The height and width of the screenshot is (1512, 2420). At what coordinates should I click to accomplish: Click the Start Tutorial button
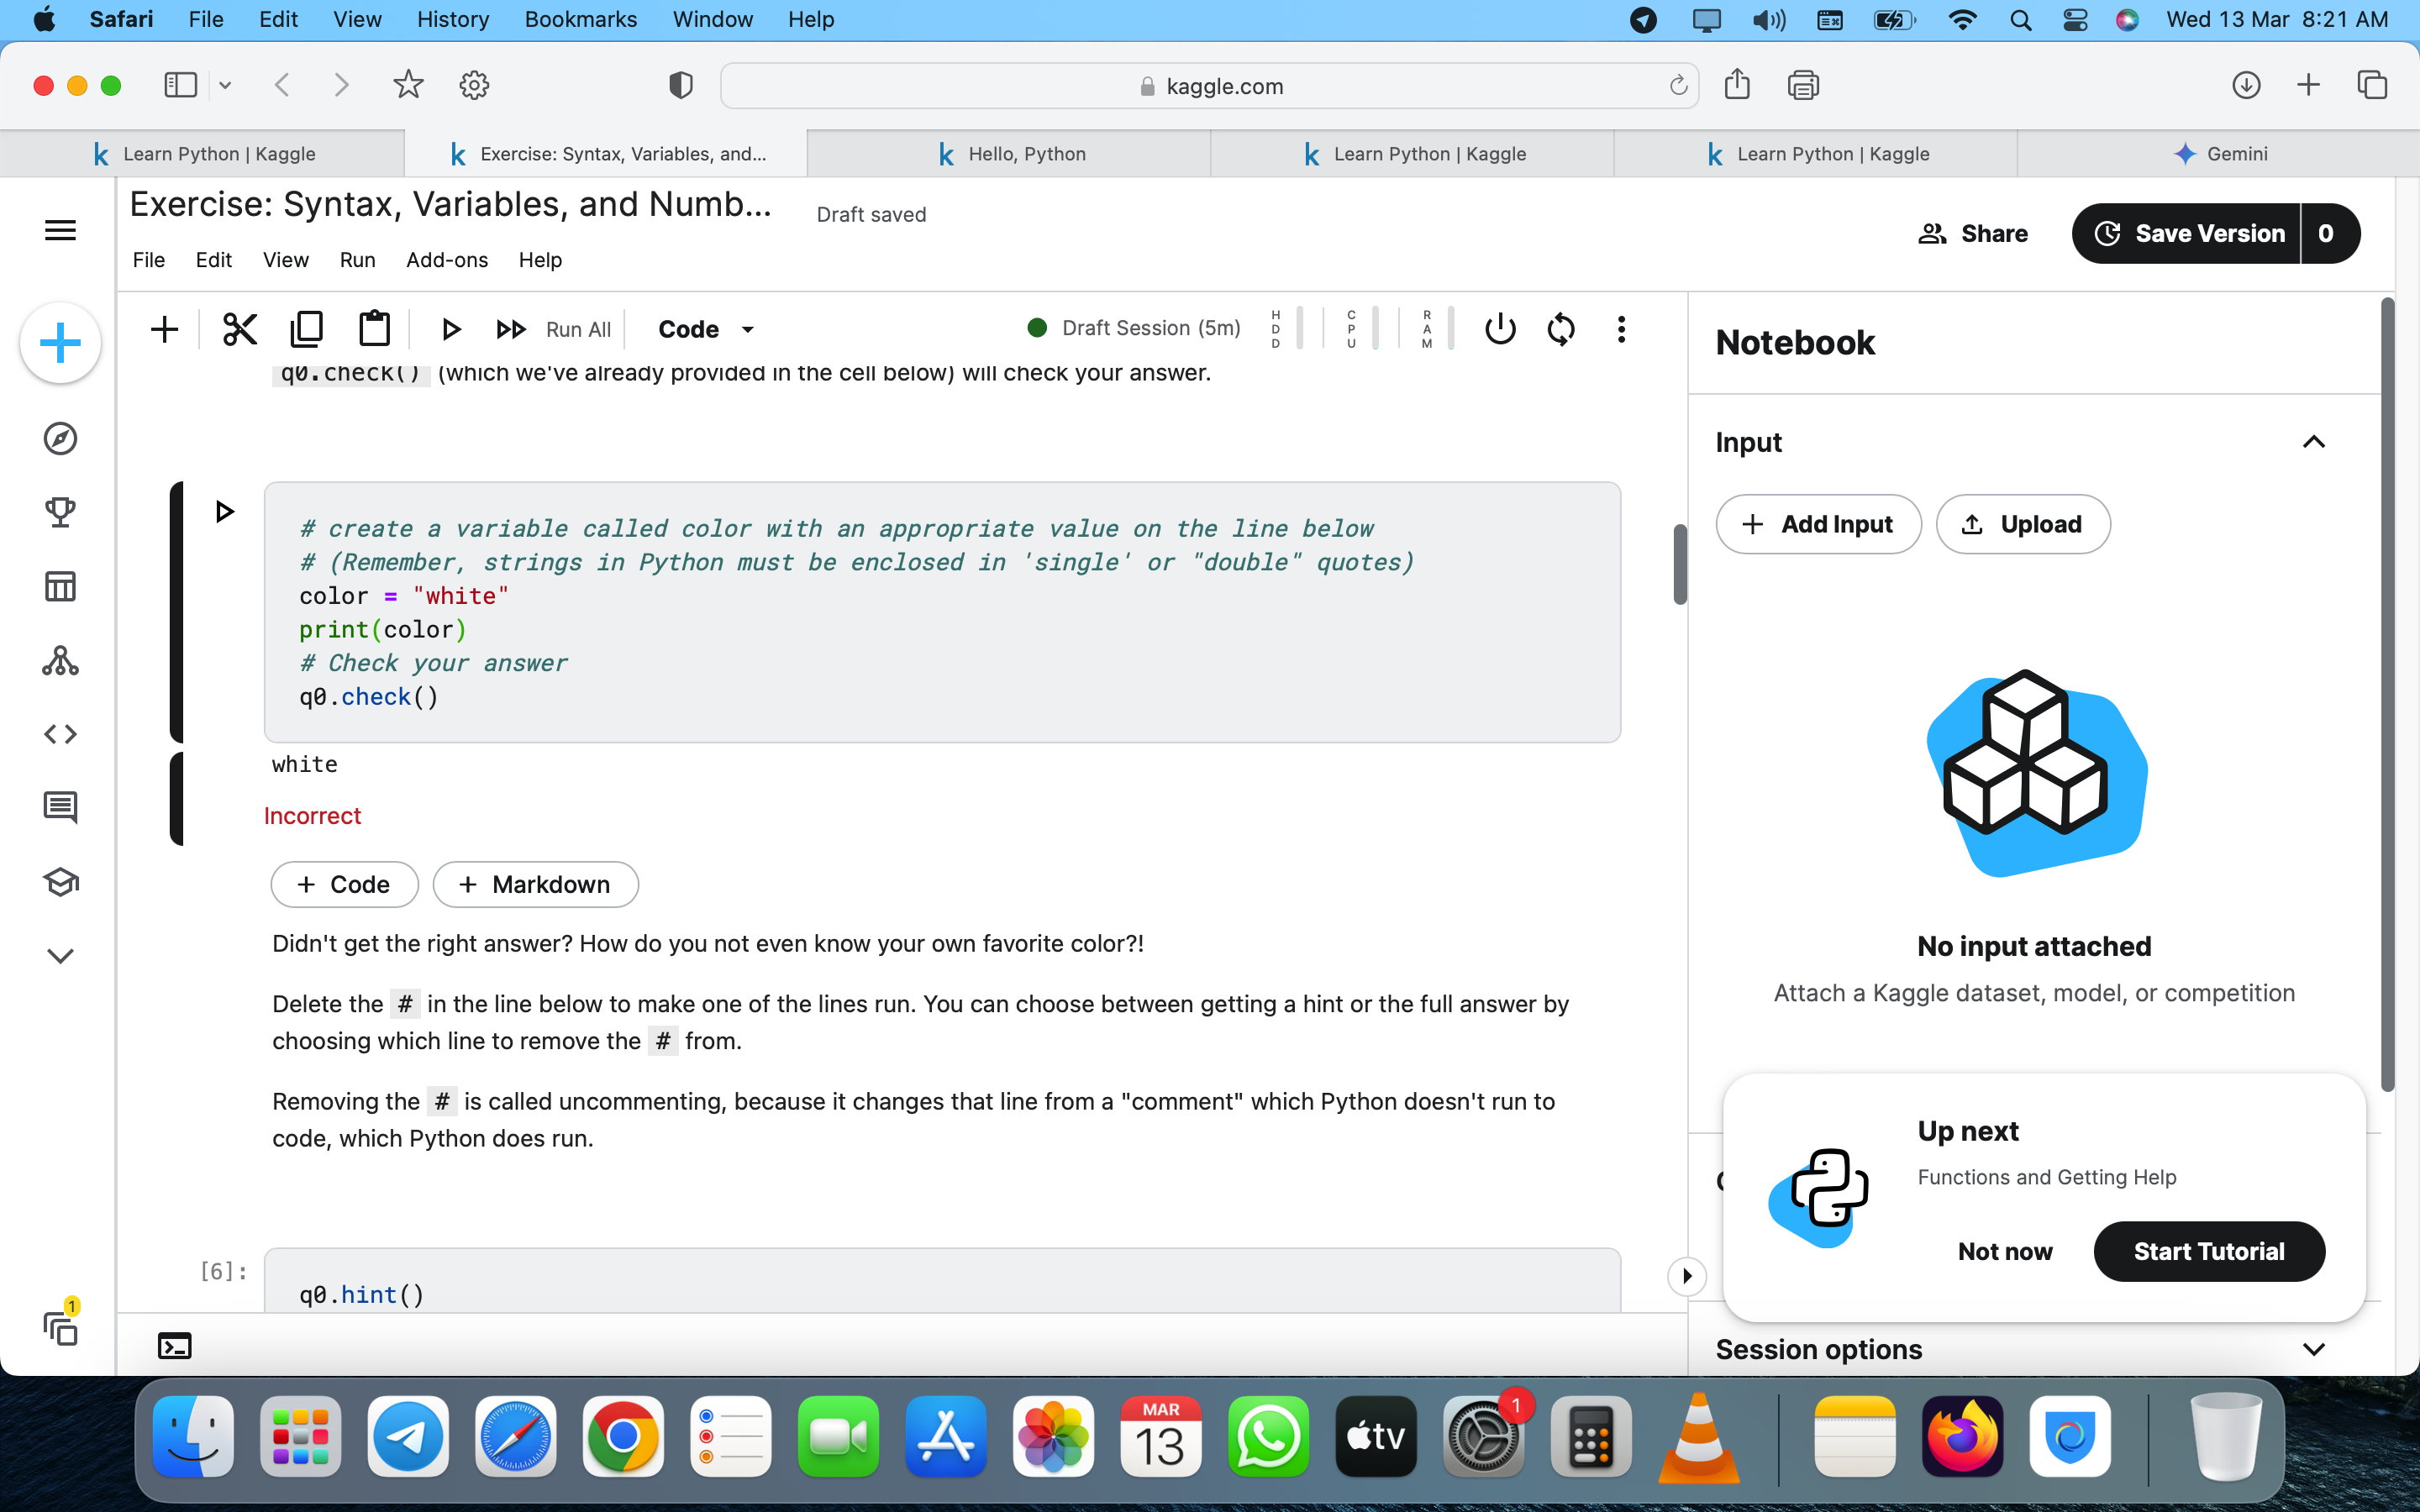pyautogui.click(x=2208, y=1251)
